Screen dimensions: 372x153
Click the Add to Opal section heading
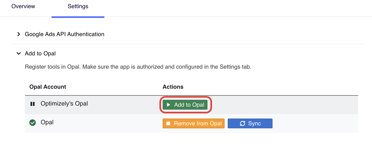coord(40,53)
